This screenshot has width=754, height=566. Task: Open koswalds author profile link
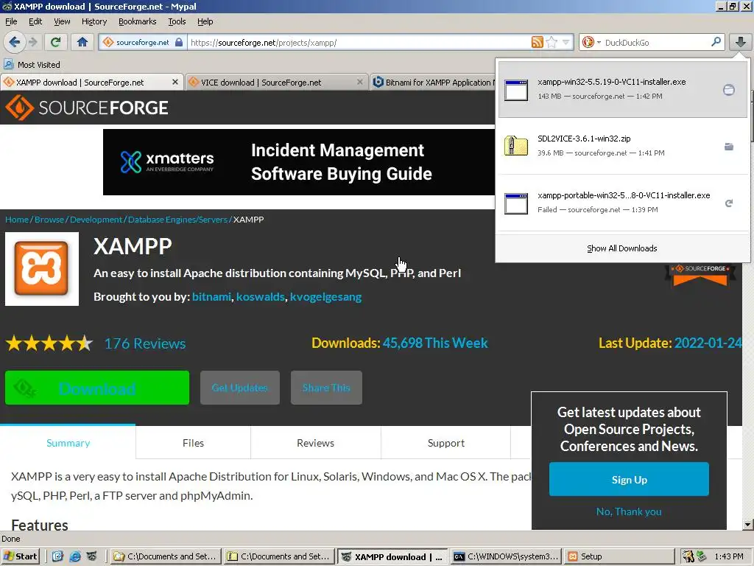click(x=260, y=297)
